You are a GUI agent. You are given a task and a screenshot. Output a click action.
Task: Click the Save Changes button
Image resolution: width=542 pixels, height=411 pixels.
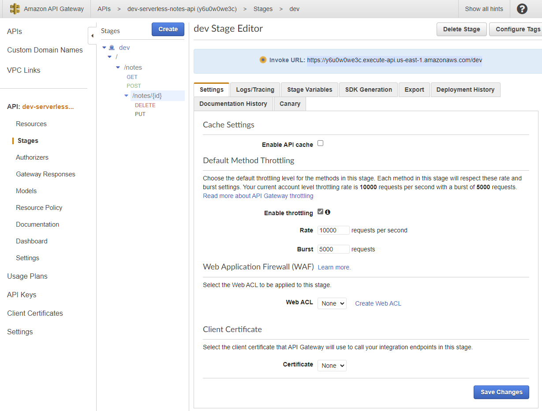pos(501,392)
